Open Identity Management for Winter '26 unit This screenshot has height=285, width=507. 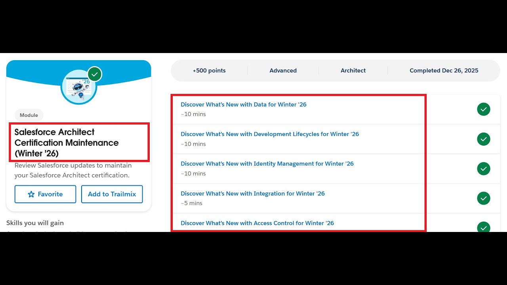coord(267,164)
